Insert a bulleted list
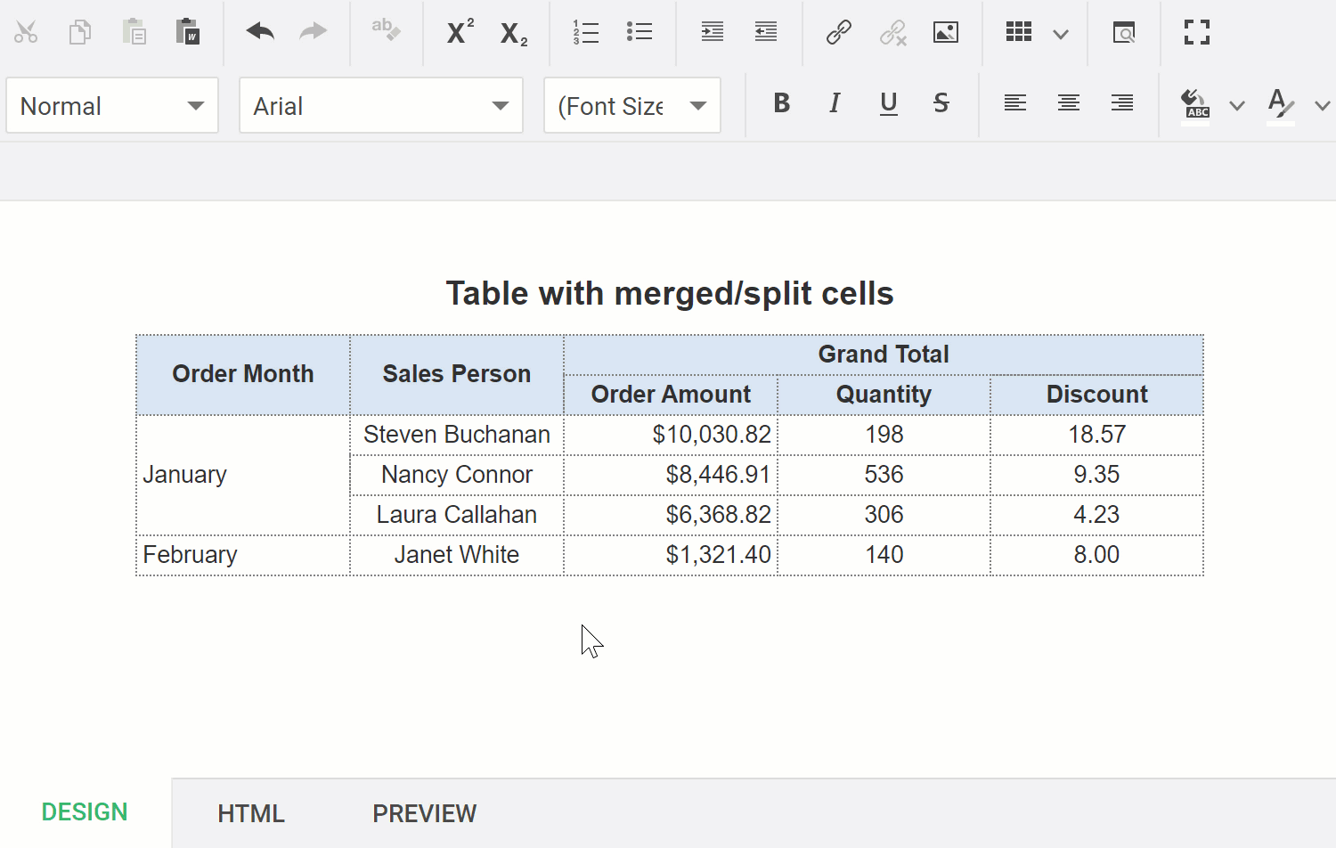 tap(639, 33)
